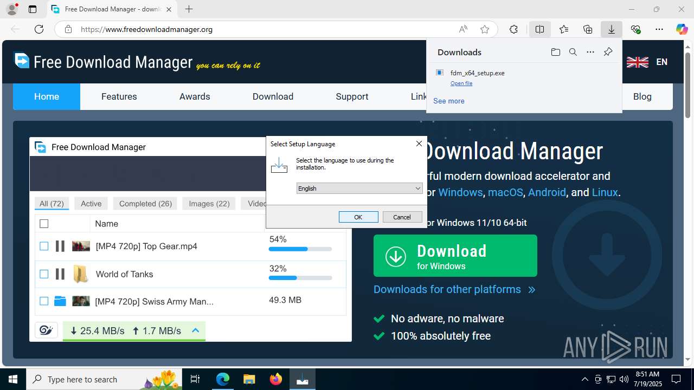This screenshot has height=390, width=694.
Task: Pause the Top Gear.mp4 download
Action: click(60, 246)
